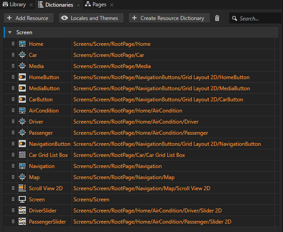Image resolution: width=283 pixels, height=232 pixels.
Task: Select the AirCondition resource row
Action: point(128,111)
